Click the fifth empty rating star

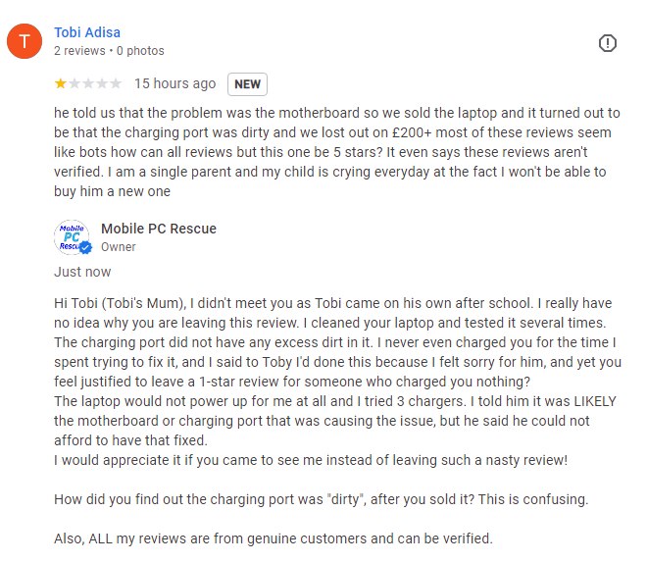coord(116,84)
